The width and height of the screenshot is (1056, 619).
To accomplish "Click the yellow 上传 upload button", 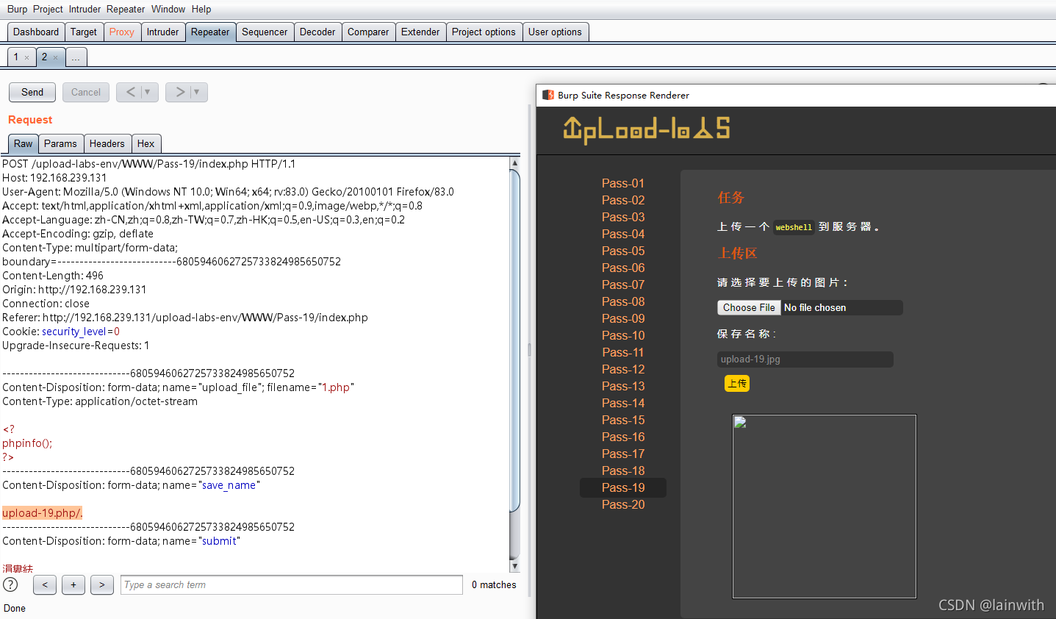I will 737,383.
